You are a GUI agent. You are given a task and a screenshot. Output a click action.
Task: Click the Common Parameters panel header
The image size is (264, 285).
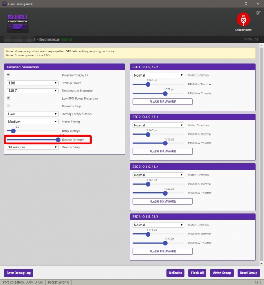pos(64,67)
